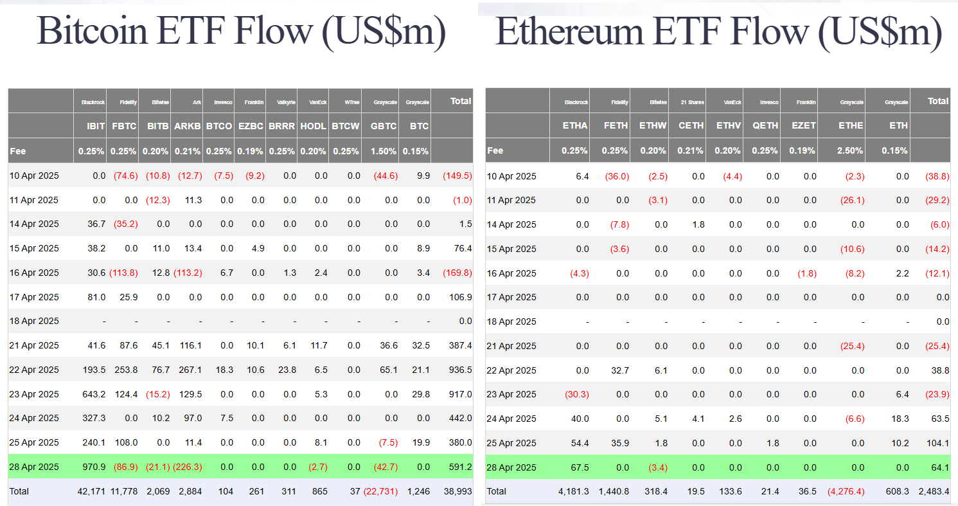958x506 pixels.
Task: Click the Bitcoin ETF Flow title
Action: pos(241,31)
